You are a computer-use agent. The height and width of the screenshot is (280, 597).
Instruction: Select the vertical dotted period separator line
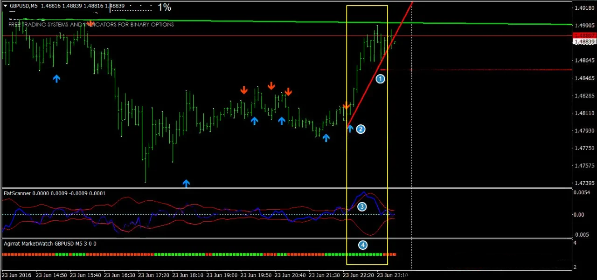point(411,140)
